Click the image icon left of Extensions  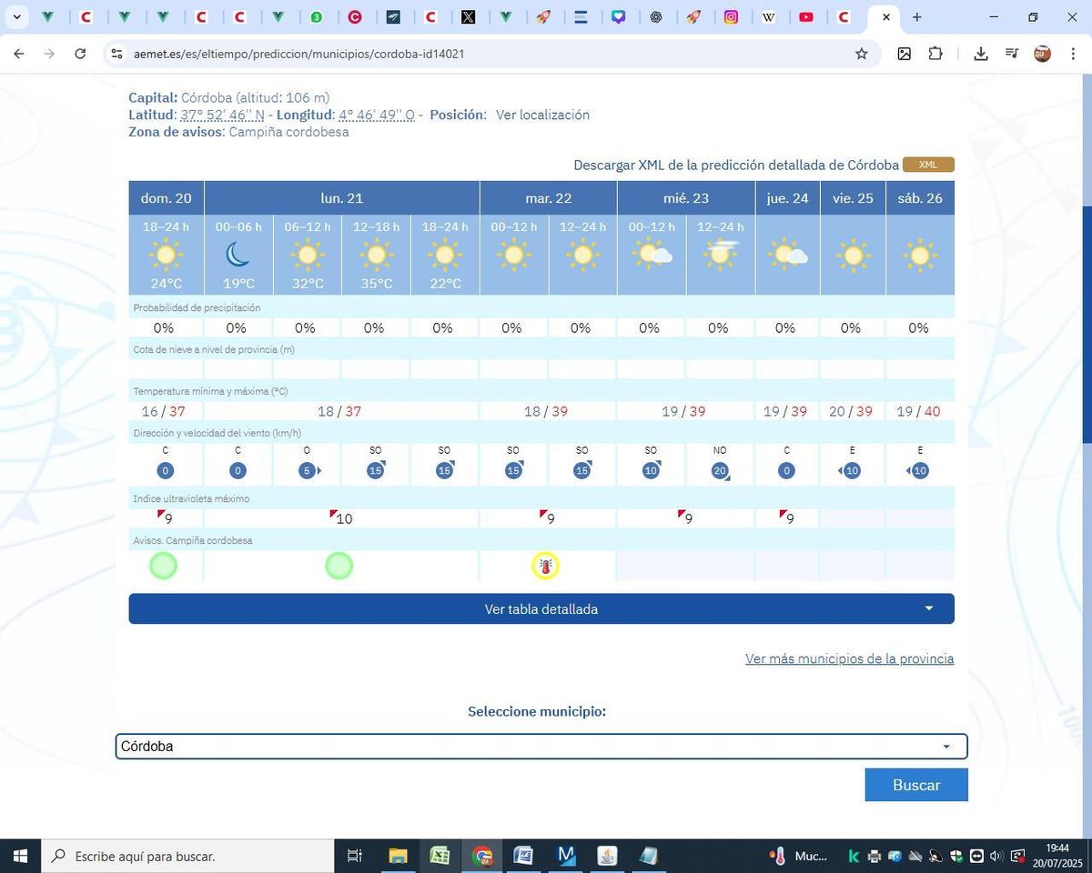(904, 54)
